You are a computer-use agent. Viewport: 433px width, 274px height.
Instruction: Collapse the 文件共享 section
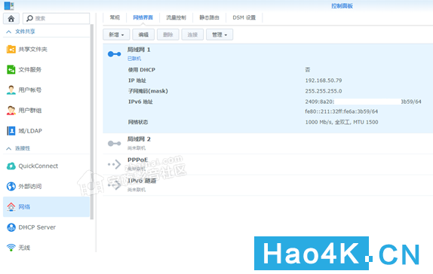click(9, 32)
